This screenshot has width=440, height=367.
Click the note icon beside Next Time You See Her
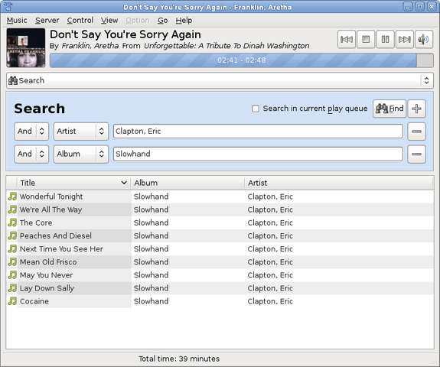(12, 248)
